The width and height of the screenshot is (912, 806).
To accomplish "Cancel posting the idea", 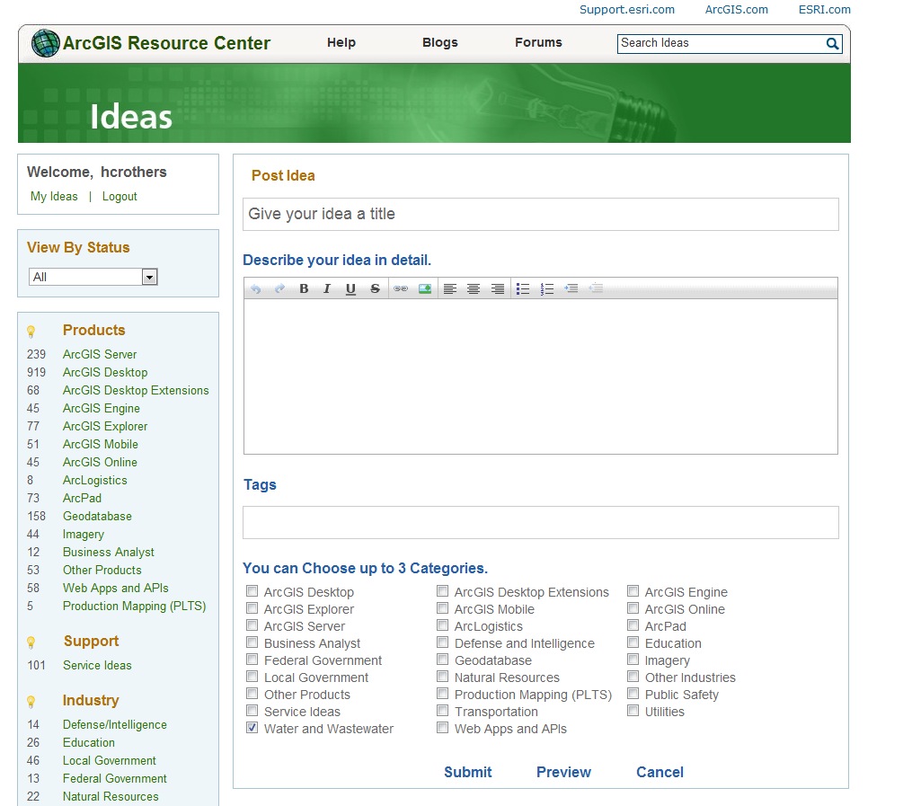I will pos(660,772).
